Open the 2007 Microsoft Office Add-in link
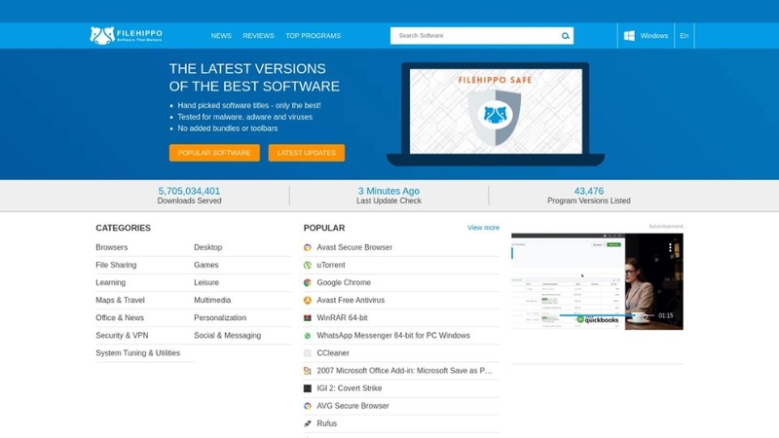Image resolution: width=779 pixels, height=438 pixels. coord(404,371)
